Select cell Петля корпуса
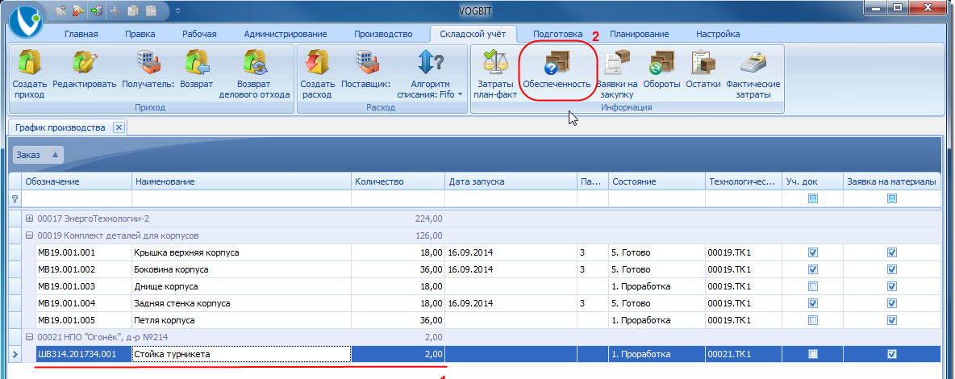 [x=241, y=320]
